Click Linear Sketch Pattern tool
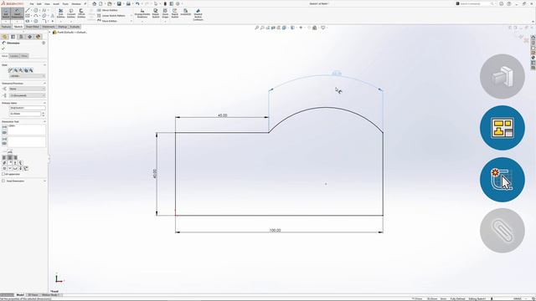 [x=111, y=16]
